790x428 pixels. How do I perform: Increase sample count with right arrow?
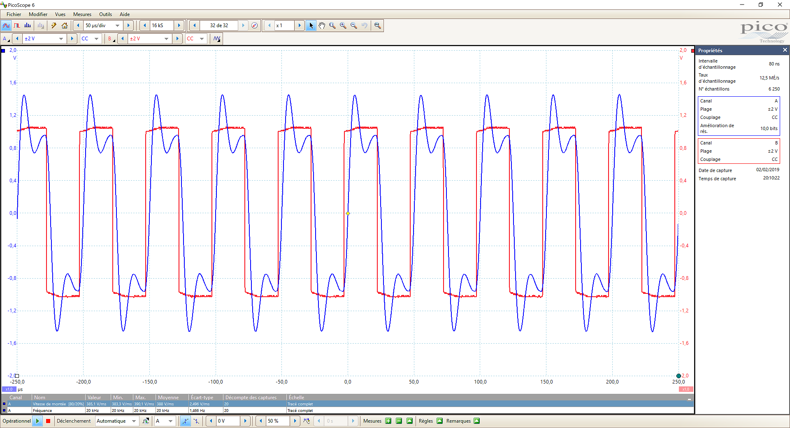coord(179,26)
